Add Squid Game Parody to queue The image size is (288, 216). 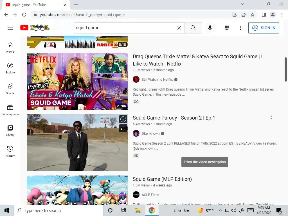click(x=123, y=128)
